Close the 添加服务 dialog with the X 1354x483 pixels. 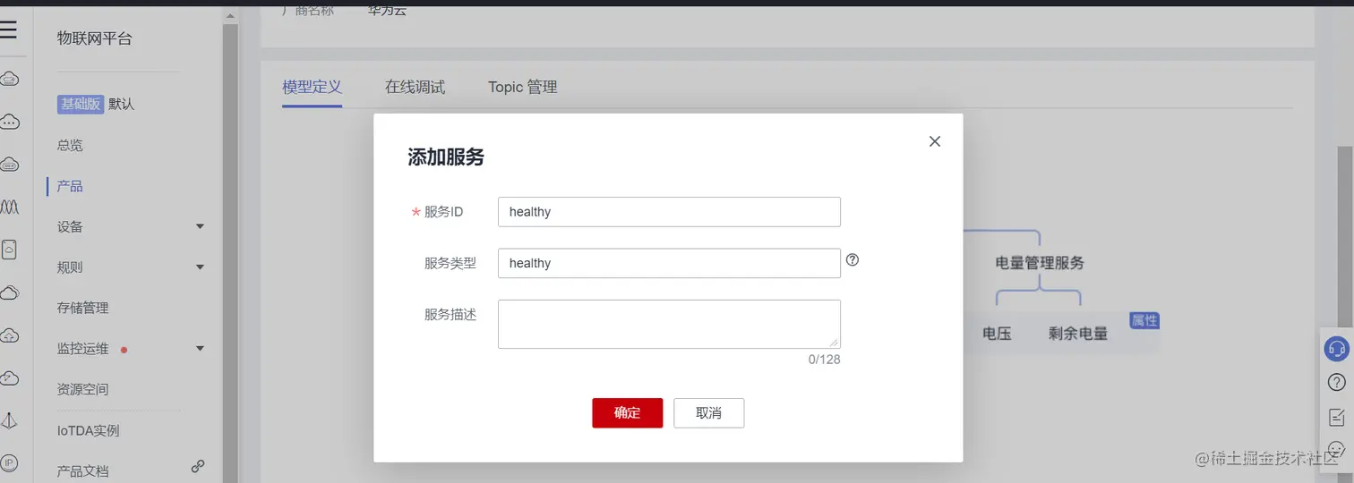coord(935,141)
